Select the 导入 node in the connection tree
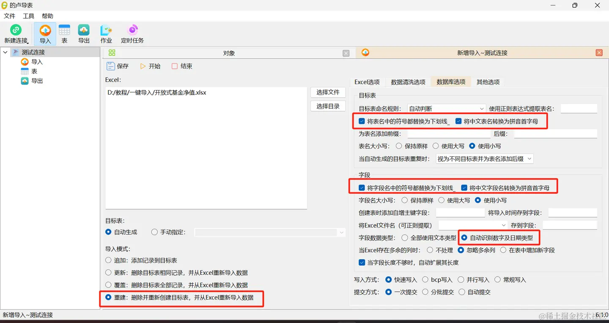This screenshot has width=609, height=323. click(x=32, y=62)
